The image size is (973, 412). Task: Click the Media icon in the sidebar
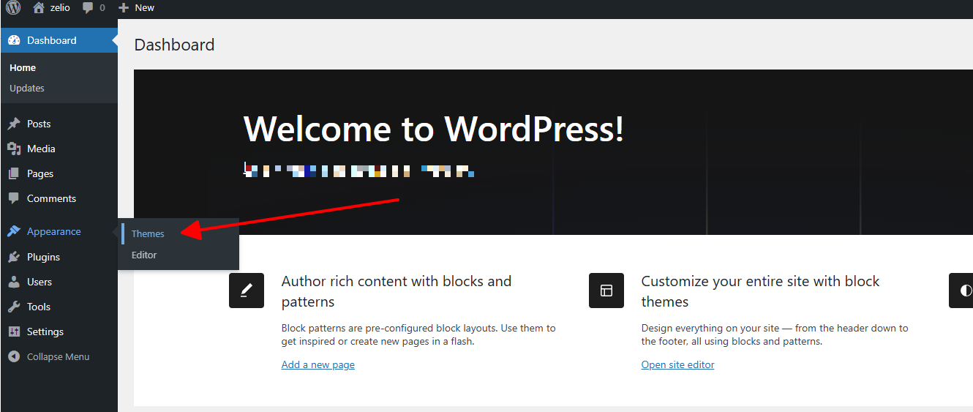click(14, 149)
